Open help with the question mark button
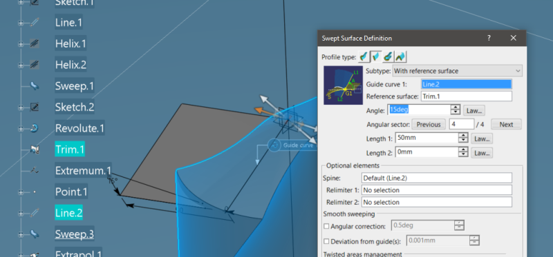 489,38
